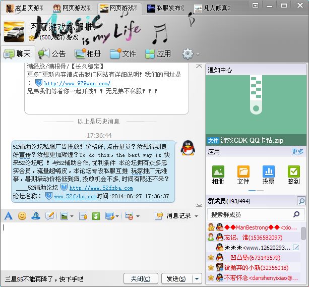The image size is (309, 287).
Task: Expand the gear settings dropdown arrow
Action: pyautogui.click(x=198, y=54)
